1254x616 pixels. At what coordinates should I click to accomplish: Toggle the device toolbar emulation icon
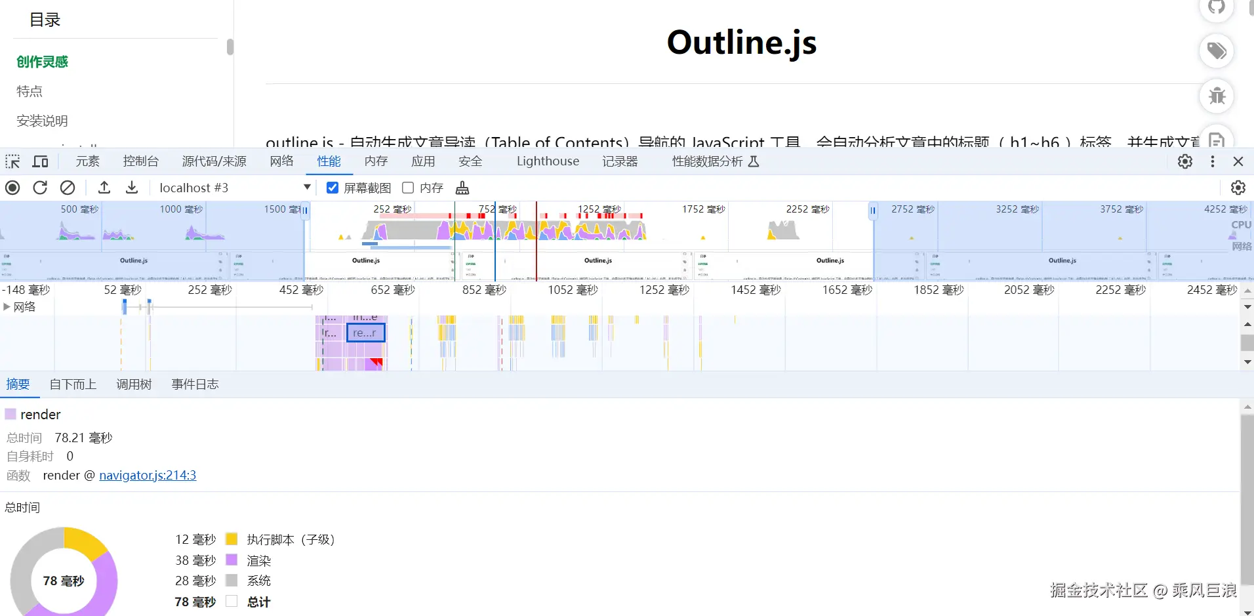pyautogui.click(x=39, y=161)
